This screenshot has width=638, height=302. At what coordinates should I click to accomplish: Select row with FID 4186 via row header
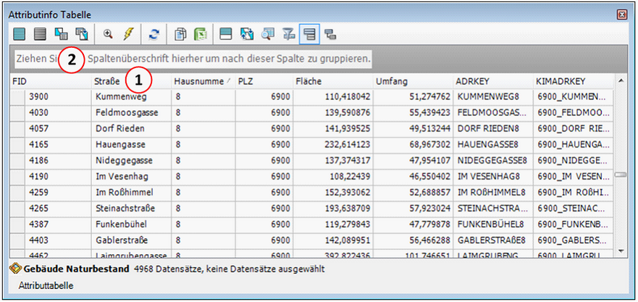[18, 159]
